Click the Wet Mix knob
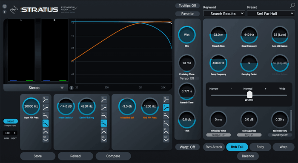The width and height of the screenshot is (298, 163). (x=186, y=35)
